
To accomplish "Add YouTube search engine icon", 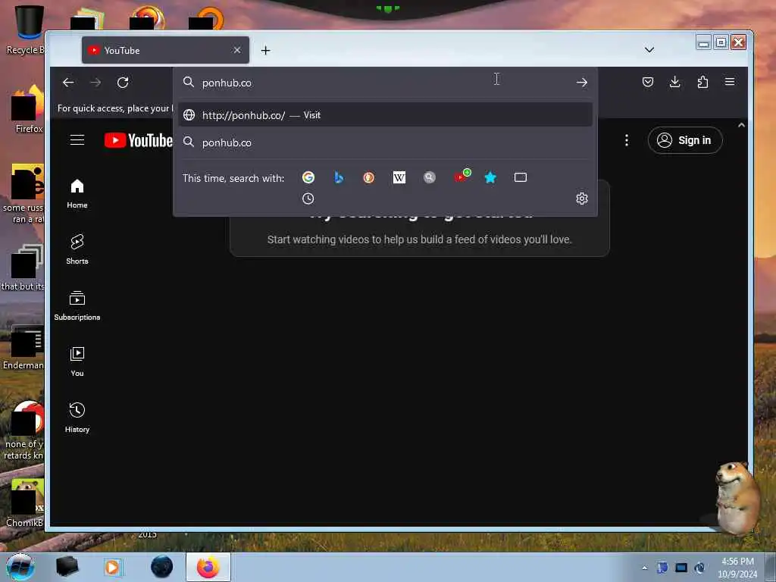I will pos(462,176).
